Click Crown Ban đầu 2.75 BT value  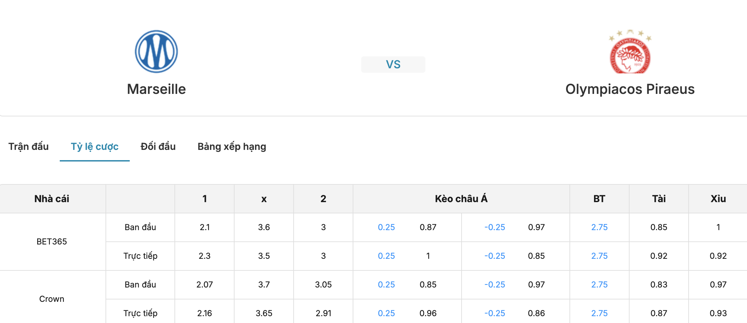[x=600, y=285]
